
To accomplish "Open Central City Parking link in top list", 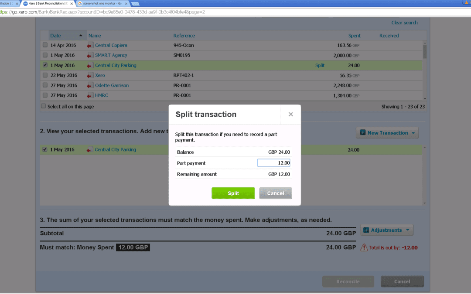I will tap(115, 65).
